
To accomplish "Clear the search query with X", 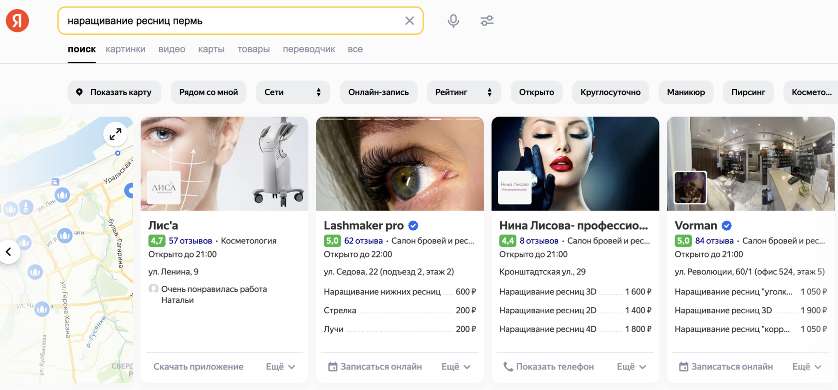I will pyautogui.click(x=409, y=20).
